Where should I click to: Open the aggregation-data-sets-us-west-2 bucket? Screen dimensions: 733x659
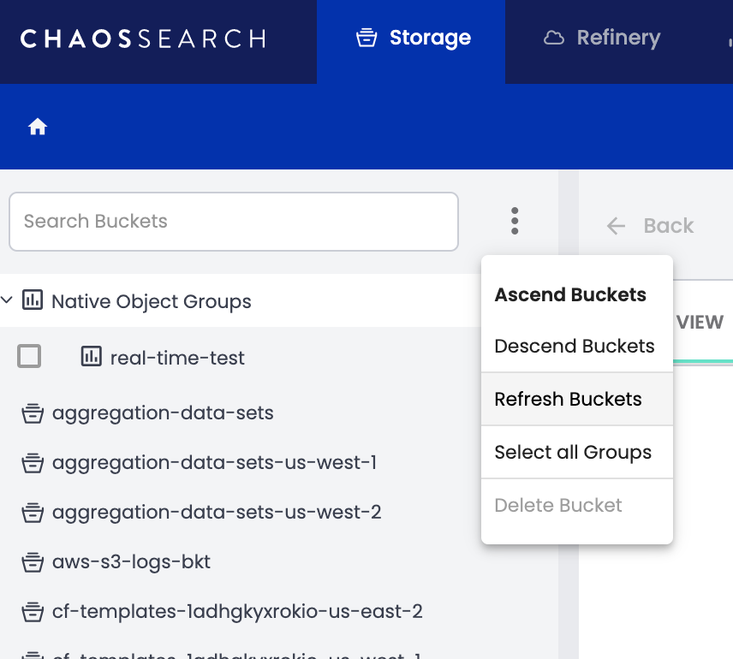point(217,513)
